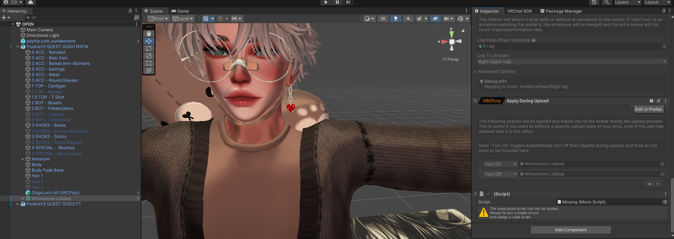Open the Layers dropdown
Screen dimensions: 674x239
(627, 2)
